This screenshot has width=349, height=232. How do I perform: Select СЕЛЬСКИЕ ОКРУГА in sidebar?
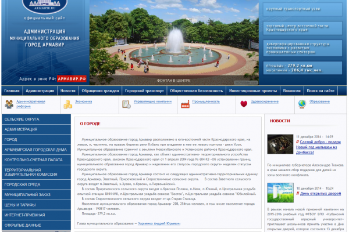[36, 119]
